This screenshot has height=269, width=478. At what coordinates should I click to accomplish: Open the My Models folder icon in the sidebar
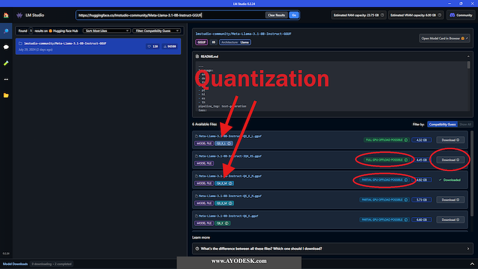click(x=6, y=96)
